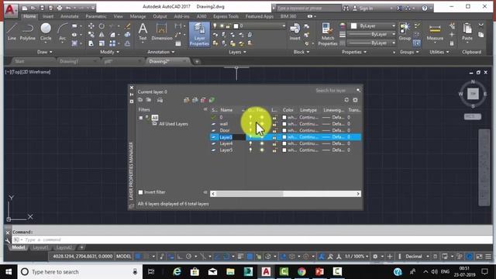This screenshot has width=496, height=279.
Task: Click the ViewCube TOP face
Action: (x=474, y=94)
